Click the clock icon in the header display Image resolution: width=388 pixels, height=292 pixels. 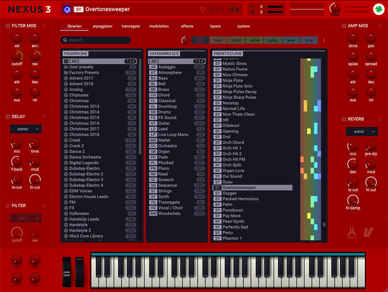click(x=252, y=7)
